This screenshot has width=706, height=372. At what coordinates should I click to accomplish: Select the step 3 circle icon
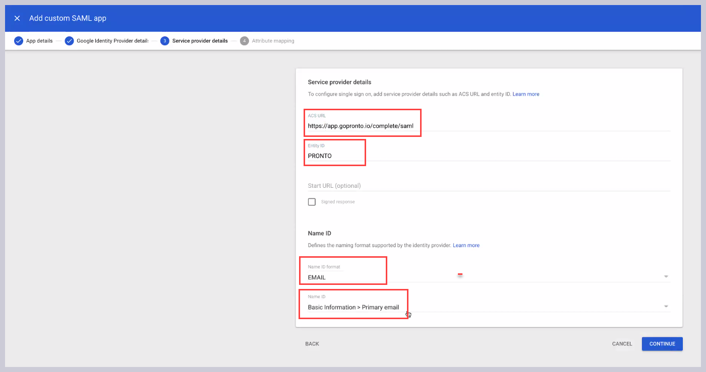(164, 41)
